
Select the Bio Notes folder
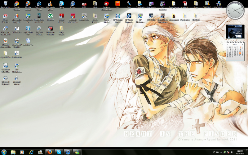[196, 17]
